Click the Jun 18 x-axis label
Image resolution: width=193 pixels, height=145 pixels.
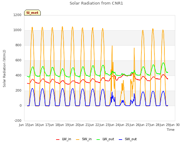coord(54,125)
